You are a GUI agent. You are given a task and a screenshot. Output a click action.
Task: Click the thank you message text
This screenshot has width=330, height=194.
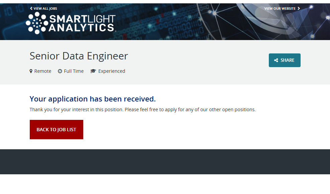pyautogui.click(x=142, y=110)
